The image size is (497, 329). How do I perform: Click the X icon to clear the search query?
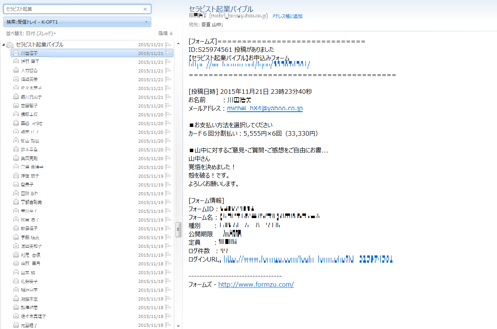coord(145,9)
